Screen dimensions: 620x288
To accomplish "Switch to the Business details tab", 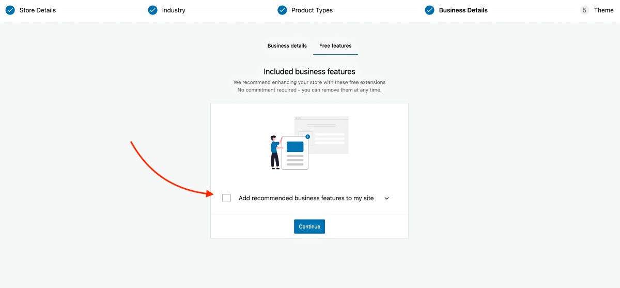I will coord(287,46).
